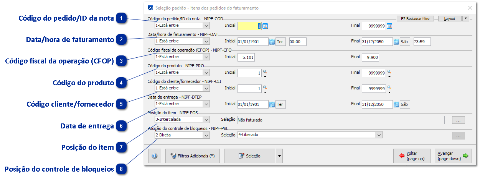
Task: Open lookup icon beside Código do pedido Inicial
Action: [x=265, y=26]
